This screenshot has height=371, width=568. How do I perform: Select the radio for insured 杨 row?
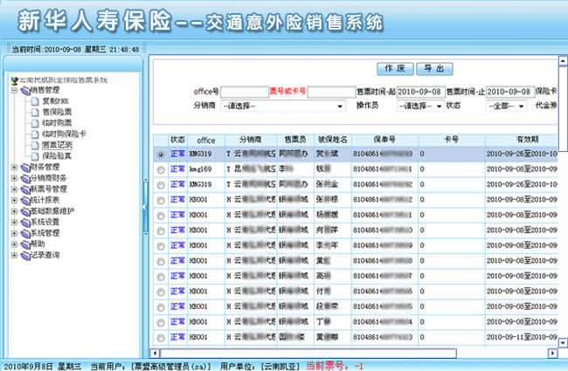point(161,216)
